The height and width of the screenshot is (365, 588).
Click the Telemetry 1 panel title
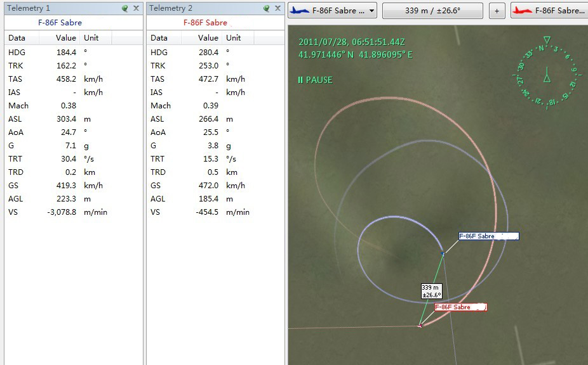coord(29,8)
